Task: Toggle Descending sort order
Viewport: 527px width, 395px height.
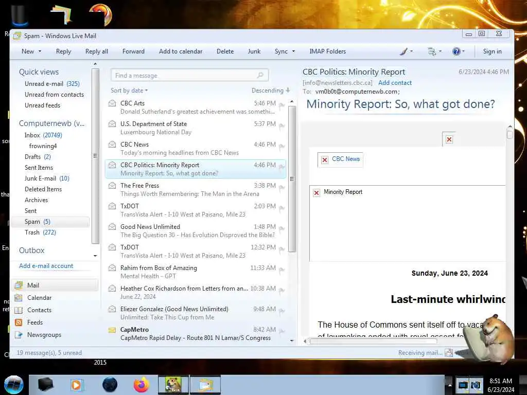Action: click(271, 91)
